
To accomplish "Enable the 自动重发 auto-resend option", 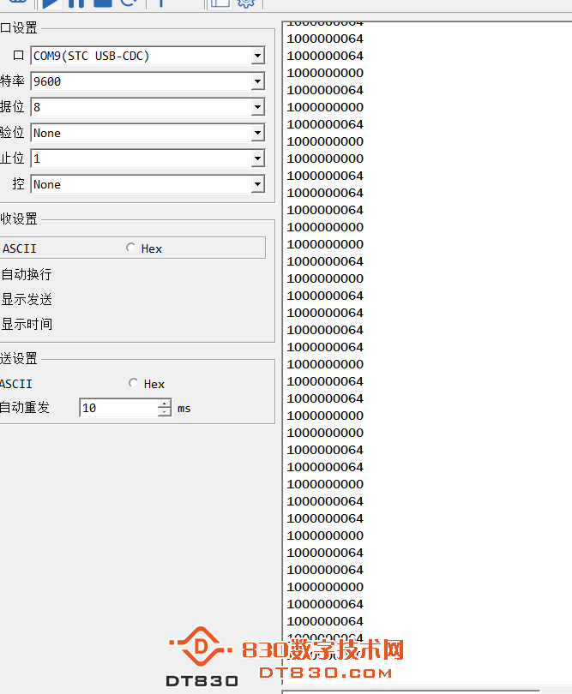I will (x=25, y=408).
